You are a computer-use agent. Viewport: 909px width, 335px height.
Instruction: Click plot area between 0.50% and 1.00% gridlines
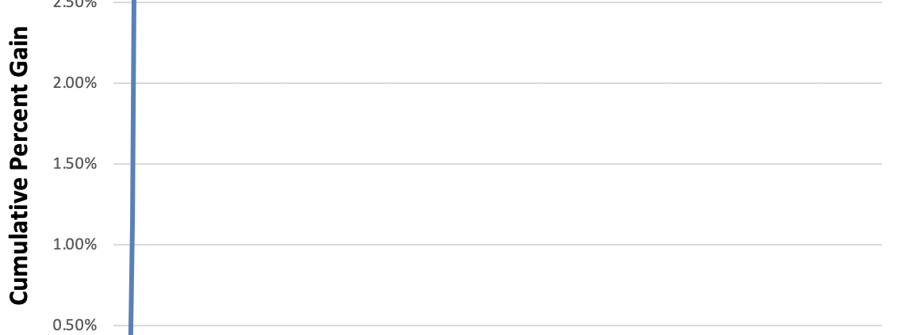coord(508,285)
